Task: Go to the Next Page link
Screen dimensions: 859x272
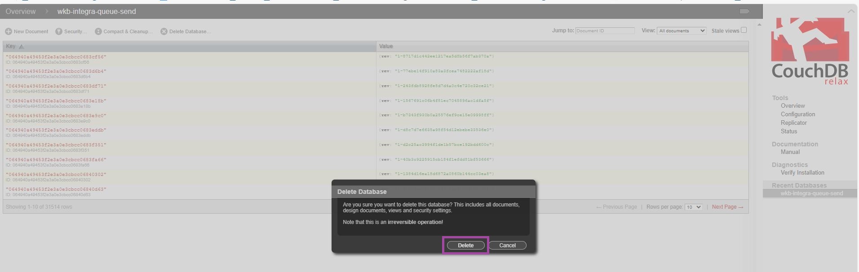Action: 727,207
